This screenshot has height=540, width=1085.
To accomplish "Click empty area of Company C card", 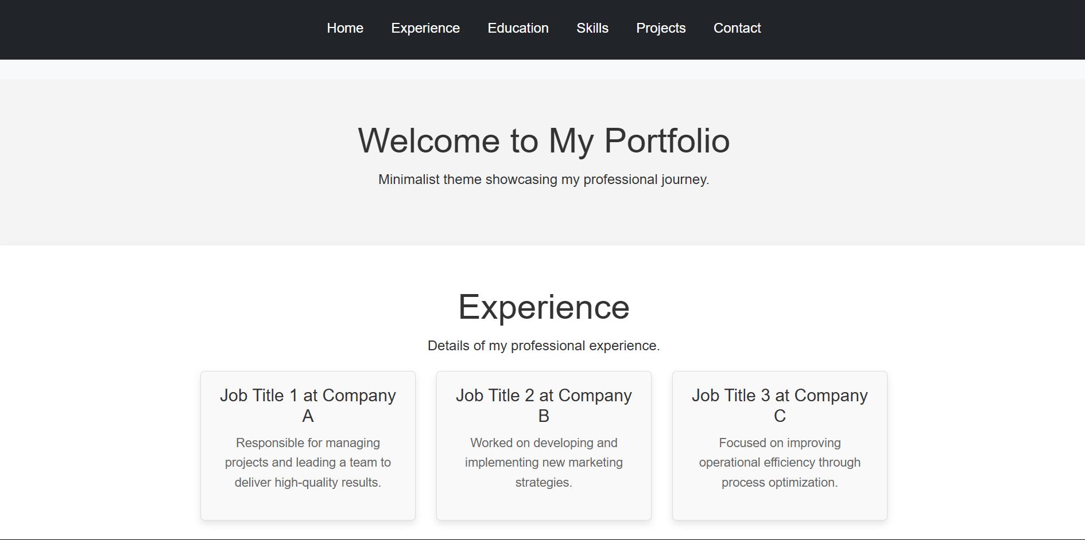I will pos(780,506).
